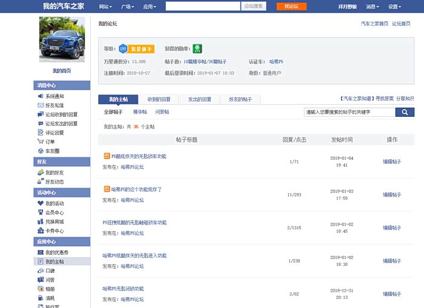
Task: Open 相册 album in the sidebar
Action: point(50,289)
